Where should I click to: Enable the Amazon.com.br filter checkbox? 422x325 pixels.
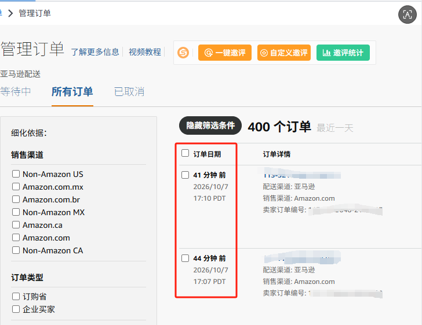16,200
